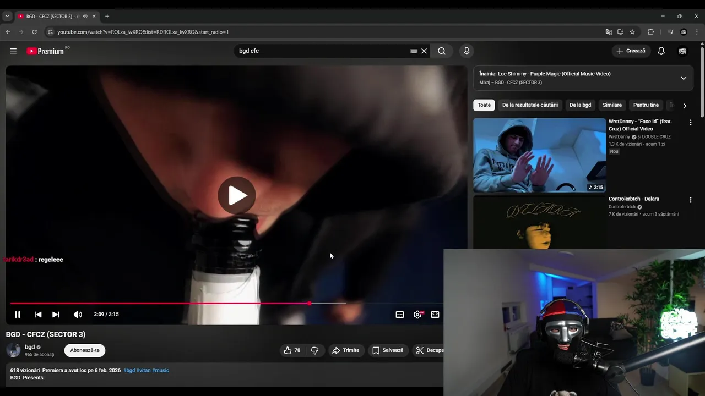Select the Pentru tine chip
Screen dimensions: 705x396
click(x=646, y=105)
